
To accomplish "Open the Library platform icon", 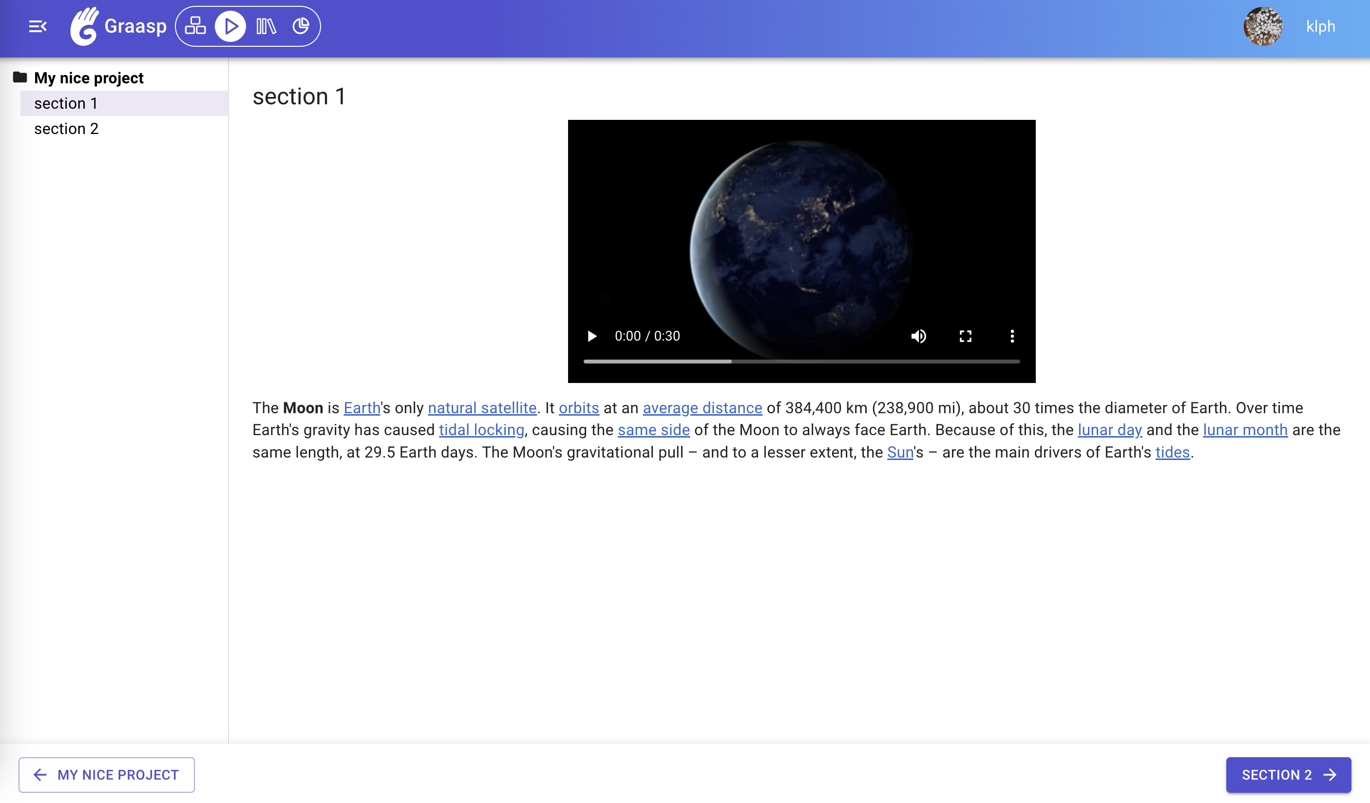I will (266, 26).
